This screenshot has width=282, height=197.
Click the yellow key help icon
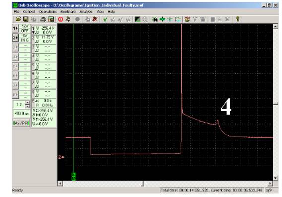[238, 19]
